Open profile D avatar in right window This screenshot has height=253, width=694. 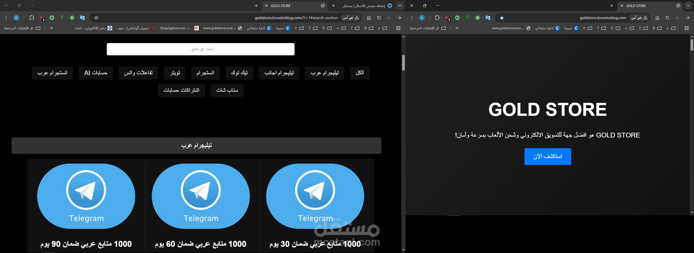click(x=422, y=18)
